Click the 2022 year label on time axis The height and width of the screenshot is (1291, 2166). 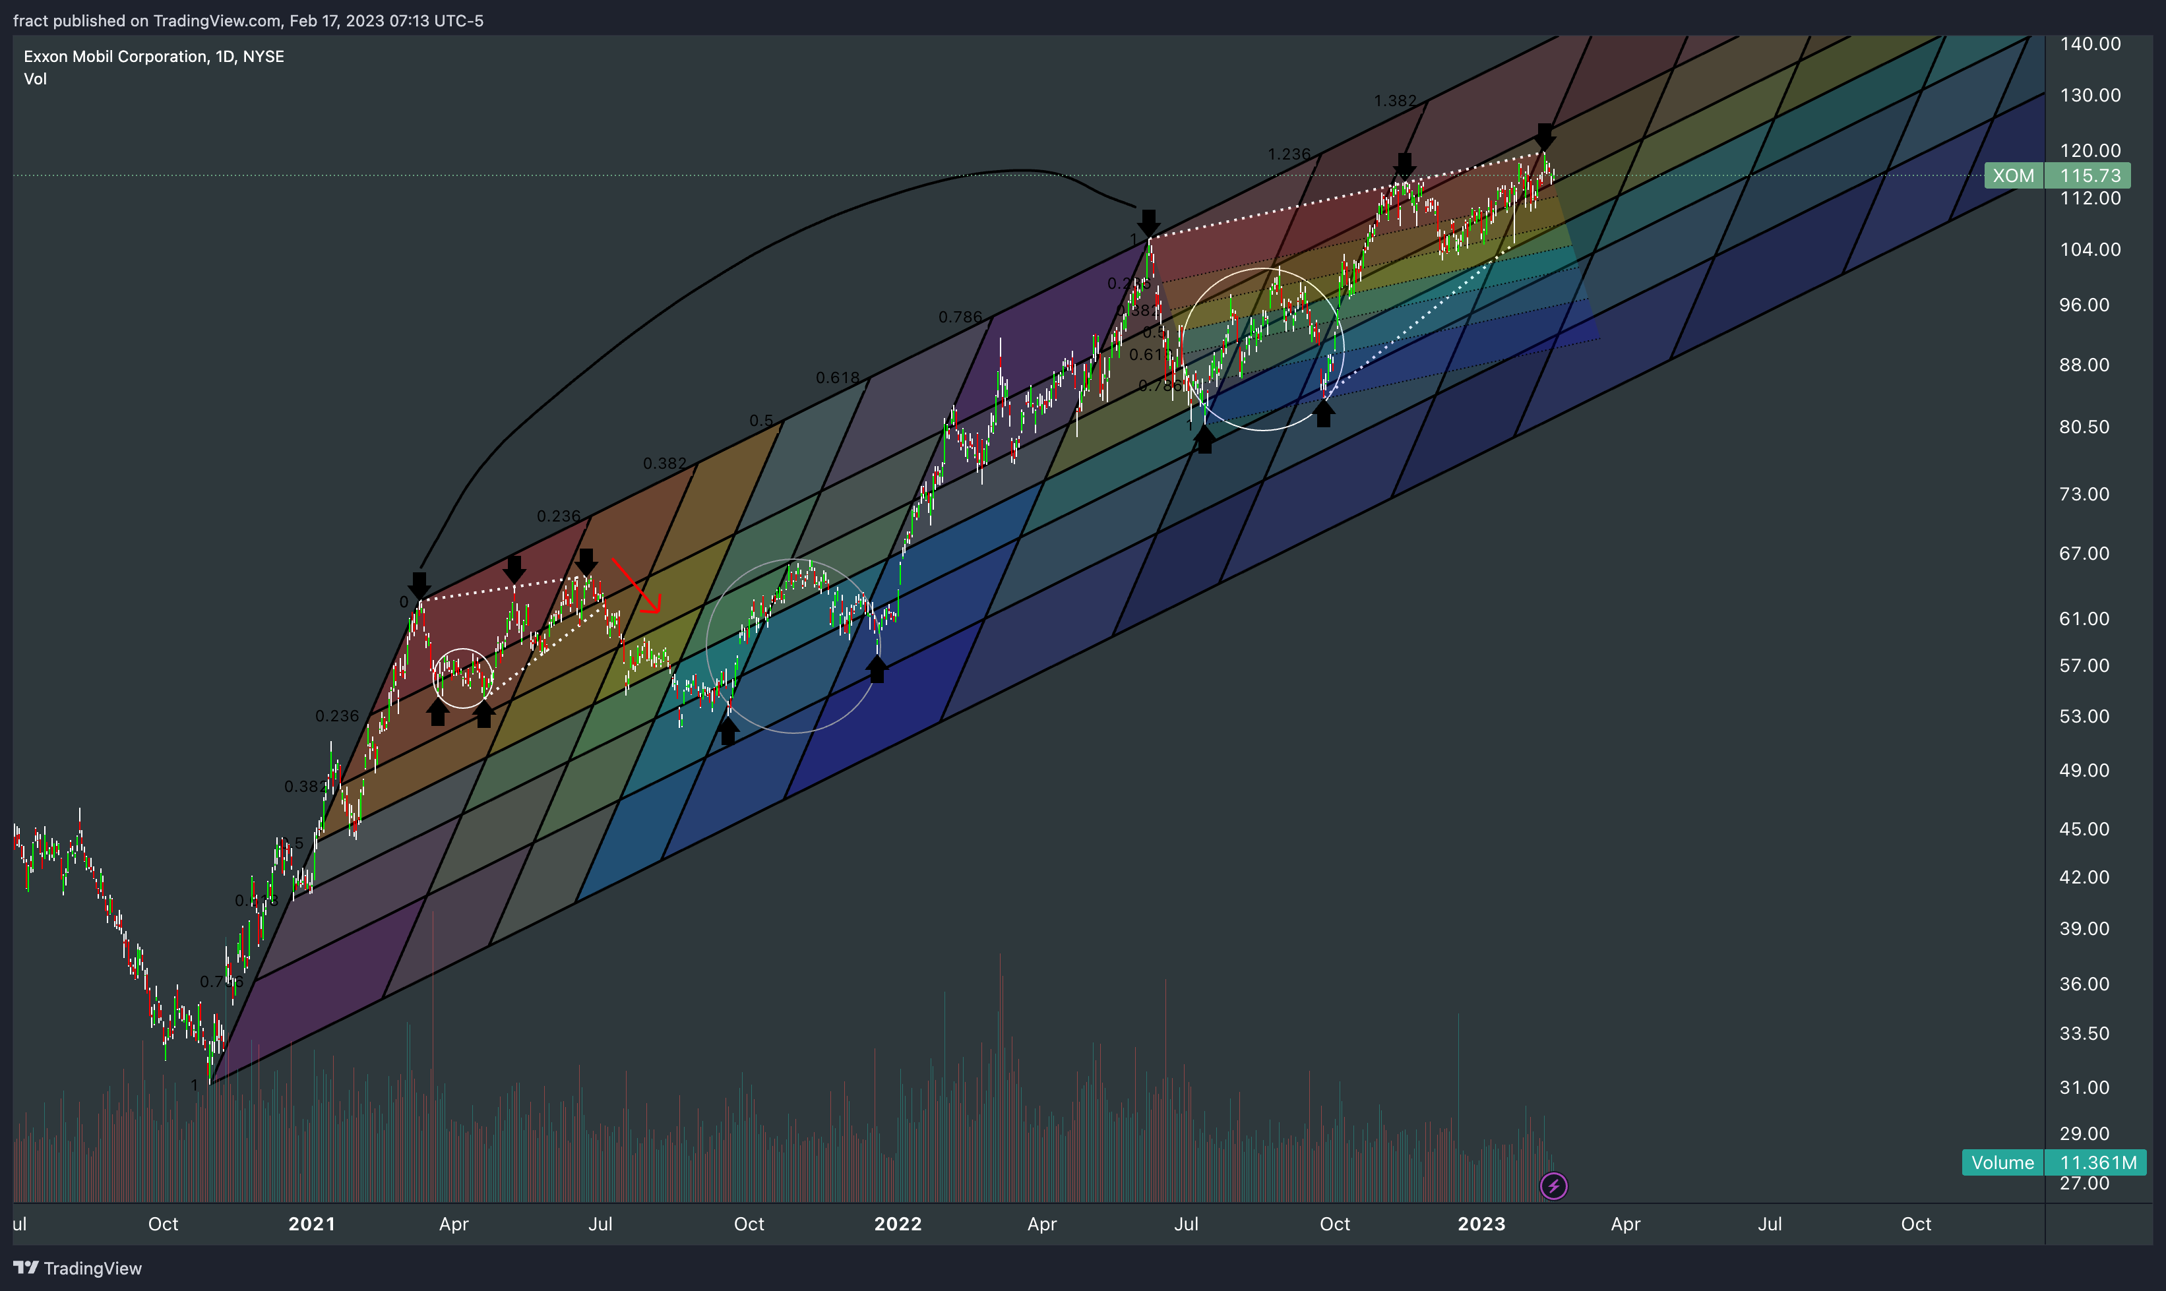coord(897,1224)
